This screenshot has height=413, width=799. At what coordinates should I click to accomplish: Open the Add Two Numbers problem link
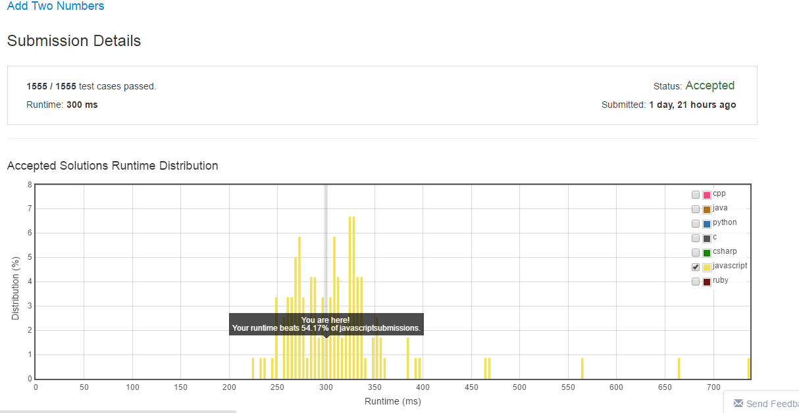pyautogui.click(x=55, y=7)
